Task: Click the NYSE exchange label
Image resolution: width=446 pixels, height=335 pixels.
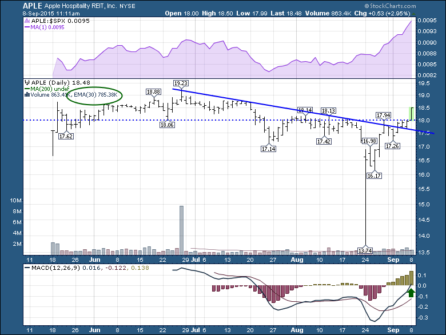Action: coord(128,6)
